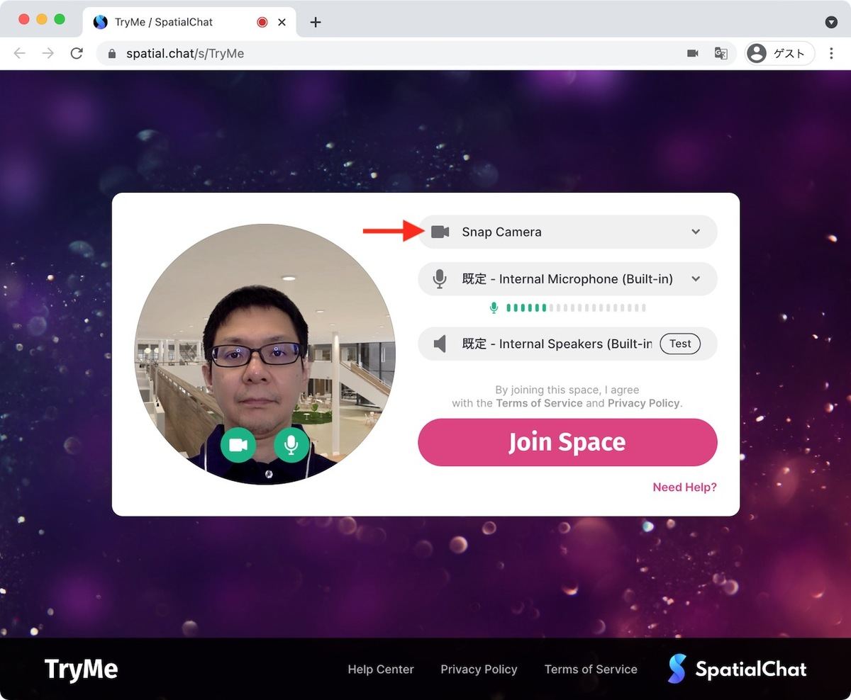Mute microphone button on the video preview
Viewport: 851px width, 700px height.
pos(291,445)
